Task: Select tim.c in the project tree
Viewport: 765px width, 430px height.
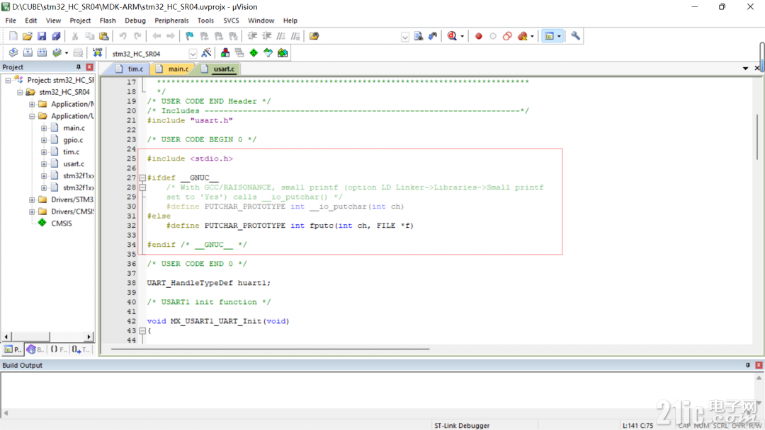Action: pos(72,152)
